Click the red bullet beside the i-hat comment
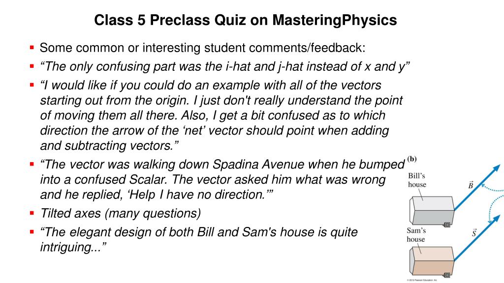 [x=31, y=66]
